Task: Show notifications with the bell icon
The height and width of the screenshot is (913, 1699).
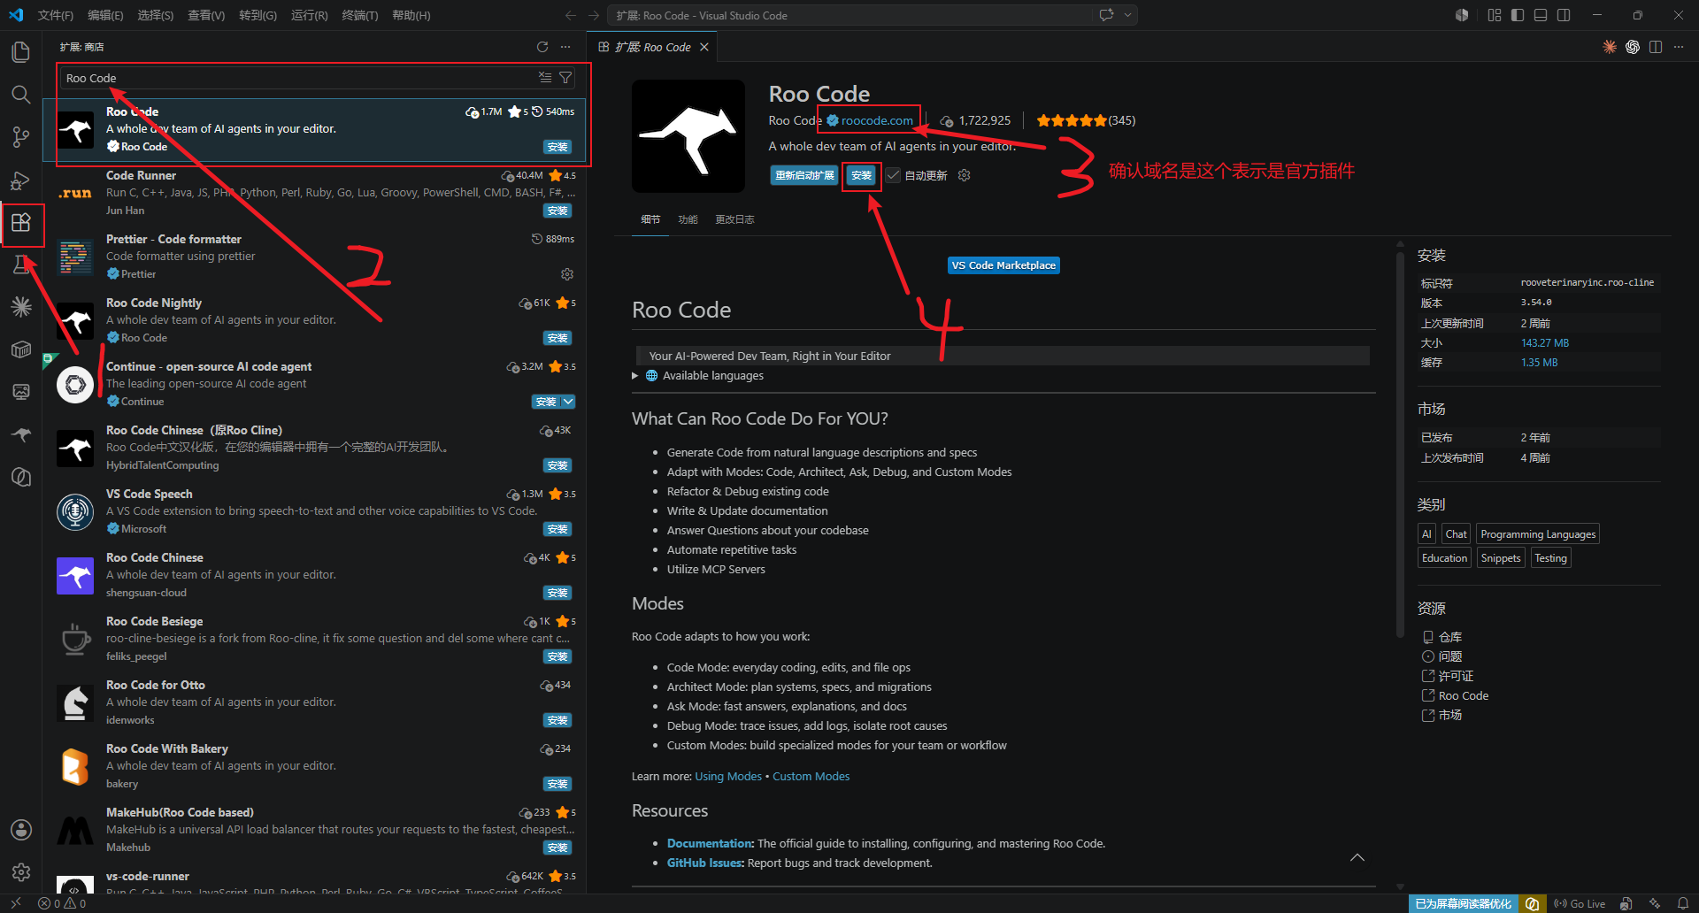Action: coord(1683,903)
